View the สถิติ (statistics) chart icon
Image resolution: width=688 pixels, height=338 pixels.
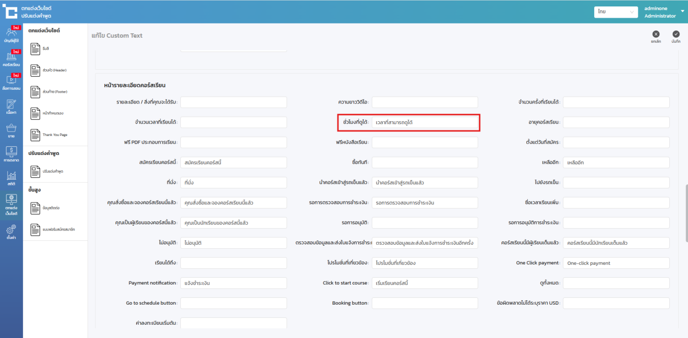[x=11, y=178]
